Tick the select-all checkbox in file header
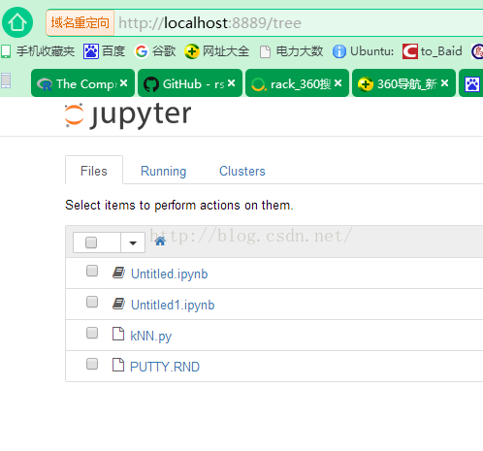 pos(91,242)
